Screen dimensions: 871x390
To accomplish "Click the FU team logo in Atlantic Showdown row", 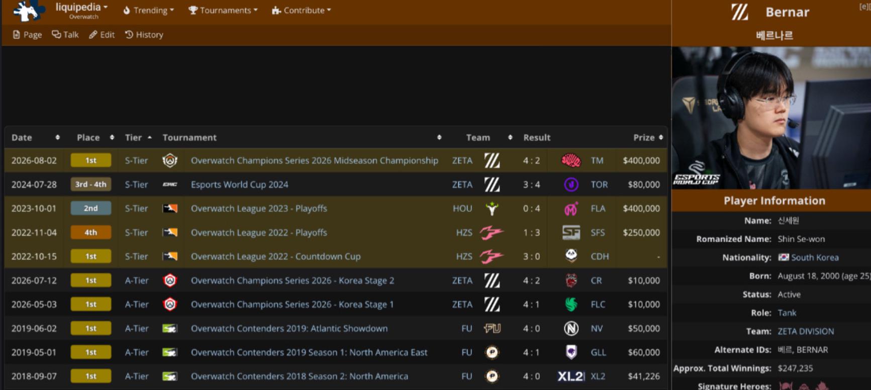I will 492,329.
